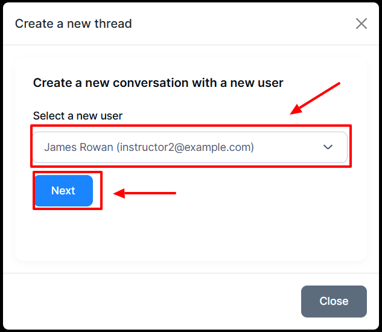Click the word 'thread' in the title
Viewport: 382px width, 332px height.
coord(113,24)
